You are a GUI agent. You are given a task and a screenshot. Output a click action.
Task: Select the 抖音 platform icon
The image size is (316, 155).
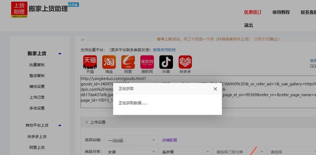pos(166,62)
